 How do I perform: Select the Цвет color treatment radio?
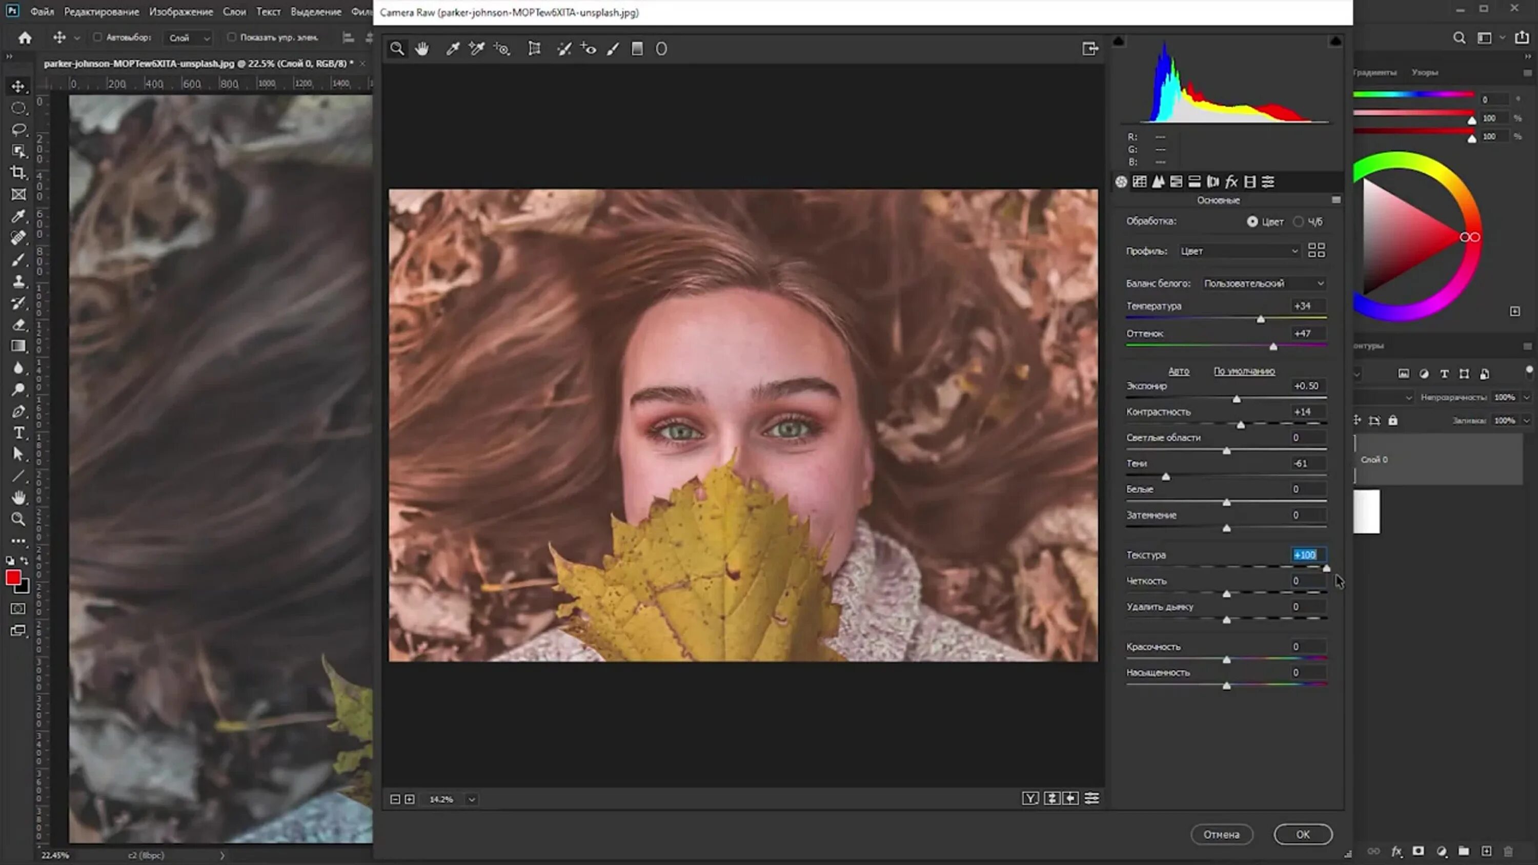[x=1252, y=221]
